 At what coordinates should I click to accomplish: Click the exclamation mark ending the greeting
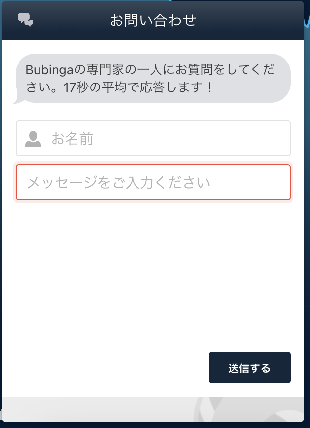tap(209, 88)
